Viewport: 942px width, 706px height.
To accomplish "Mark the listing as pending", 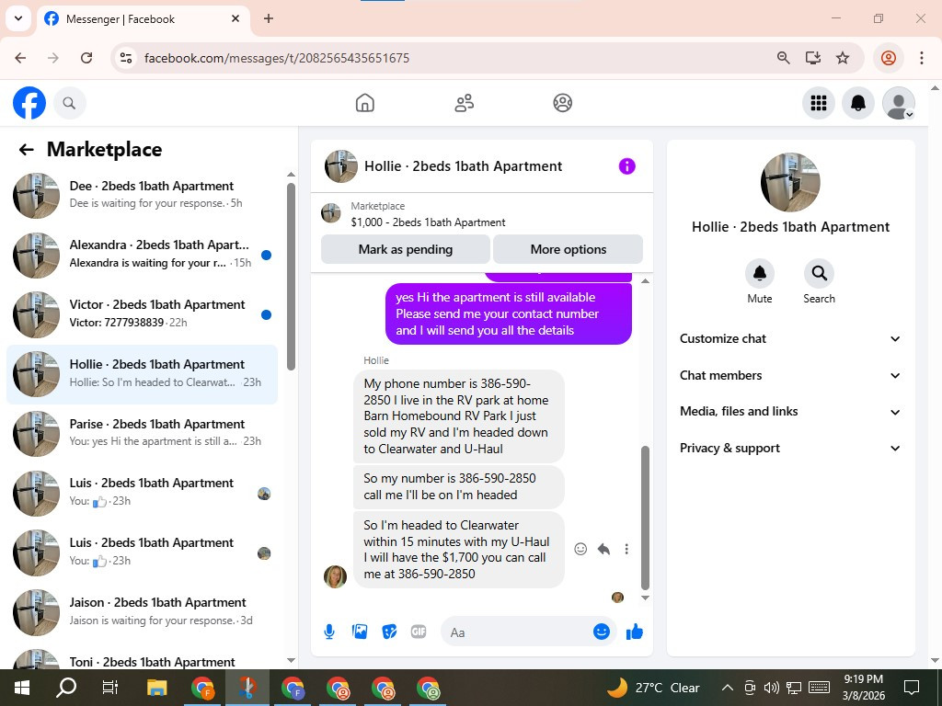I will point(406,249).
